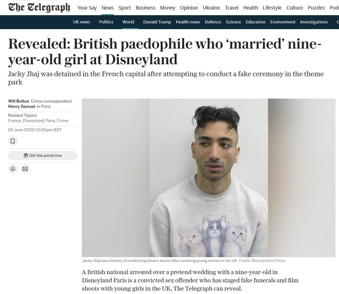Open author Henry Samuel's profile

click(x=22, y=106)
